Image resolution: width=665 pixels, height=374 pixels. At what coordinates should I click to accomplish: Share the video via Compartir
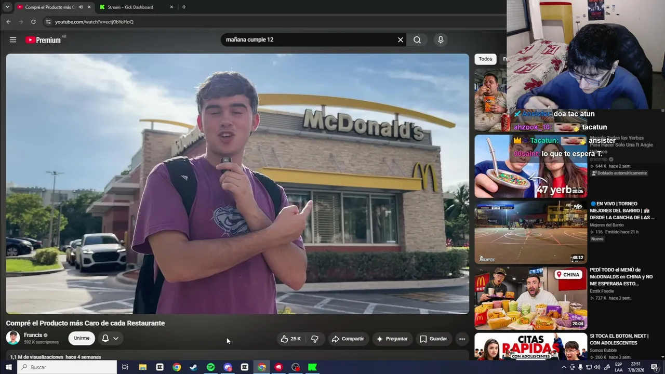348,339
